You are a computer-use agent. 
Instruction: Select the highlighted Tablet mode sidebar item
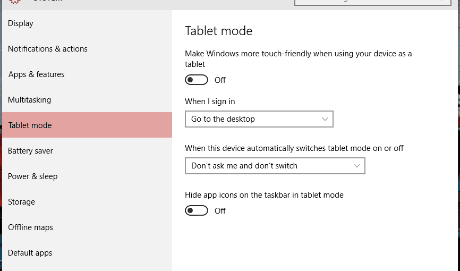pyautogui.click(x=30, y=125)
